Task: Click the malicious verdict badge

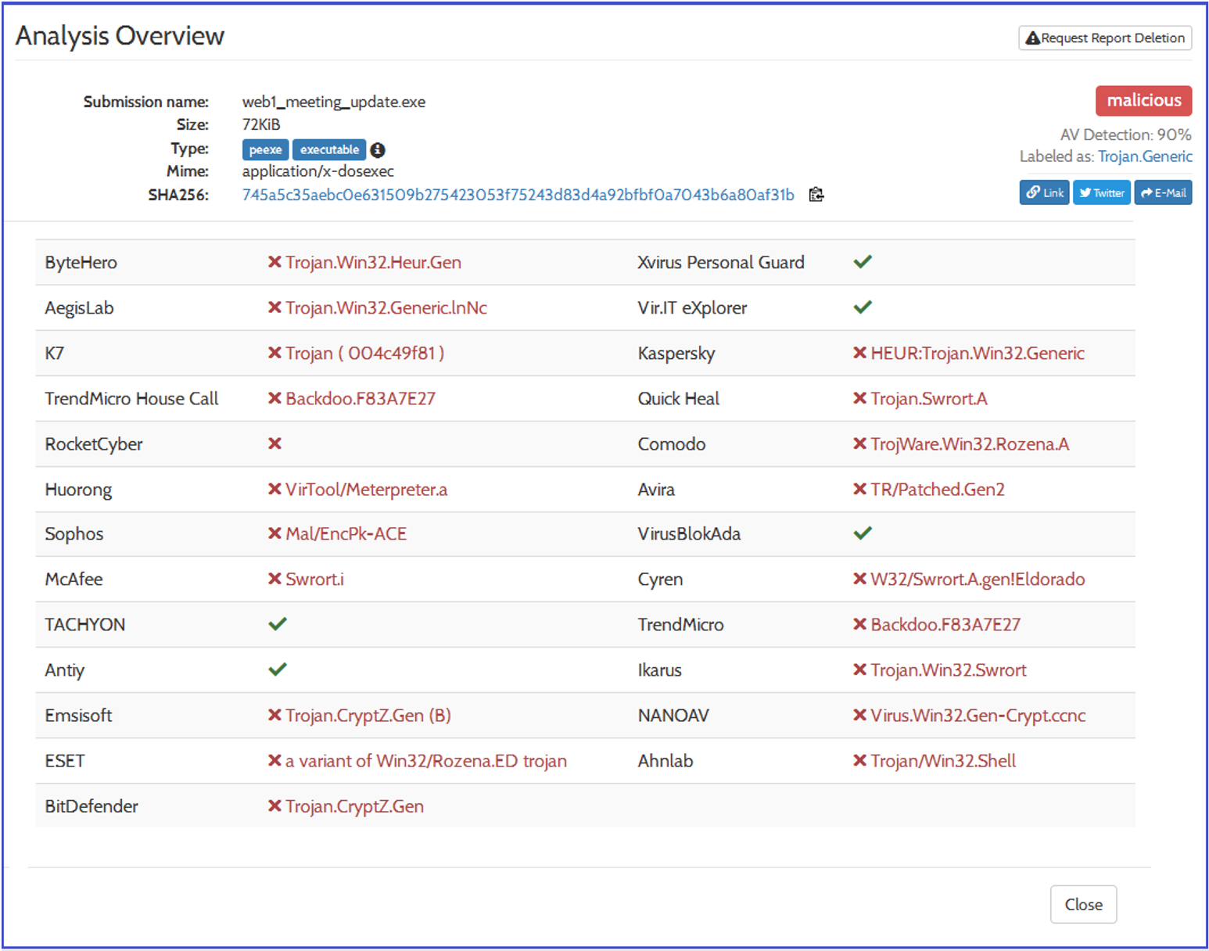Action: pos(1144,100)
